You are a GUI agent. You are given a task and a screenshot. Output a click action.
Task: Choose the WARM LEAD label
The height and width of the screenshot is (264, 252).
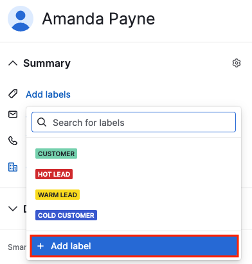[57, 195]
